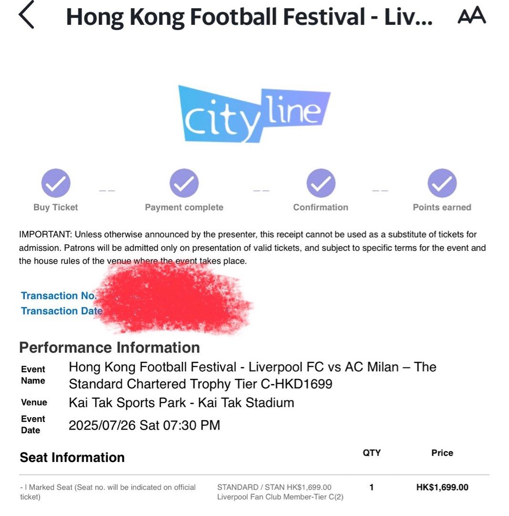This screenshot has width=509, height=516.
Task: Select the Buy Ticket checkmark icon
Action: coord(55,183)
